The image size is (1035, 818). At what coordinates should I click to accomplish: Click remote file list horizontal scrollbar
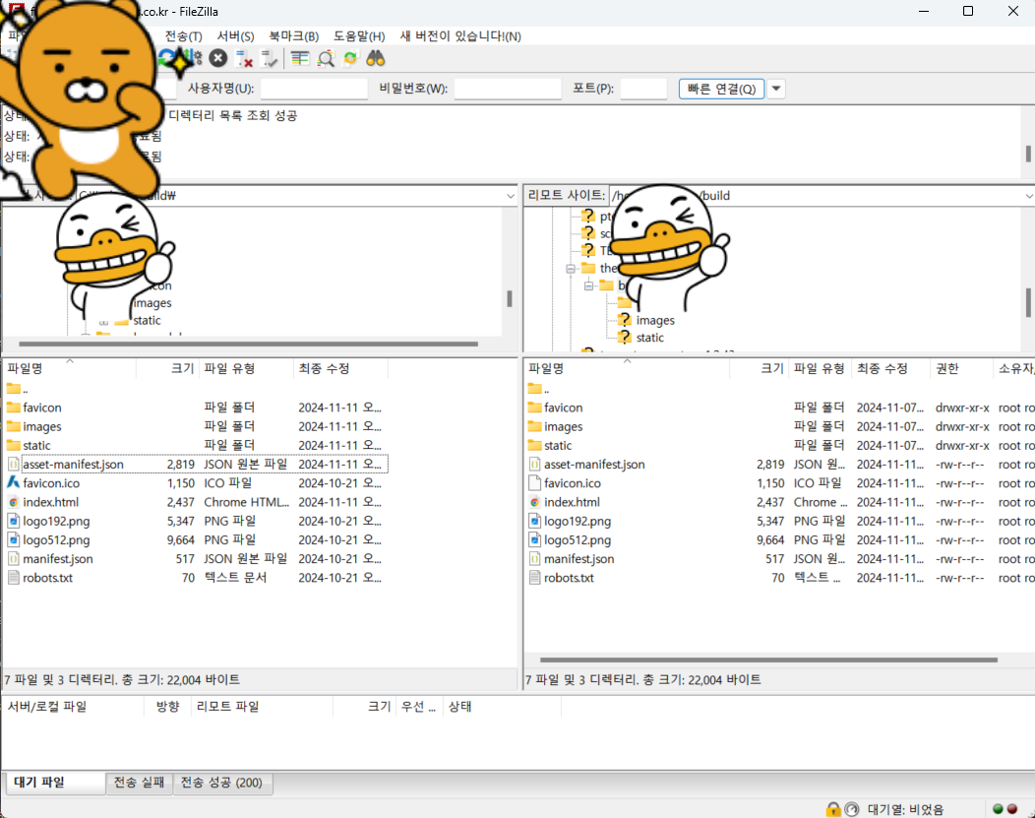(768, 660)
